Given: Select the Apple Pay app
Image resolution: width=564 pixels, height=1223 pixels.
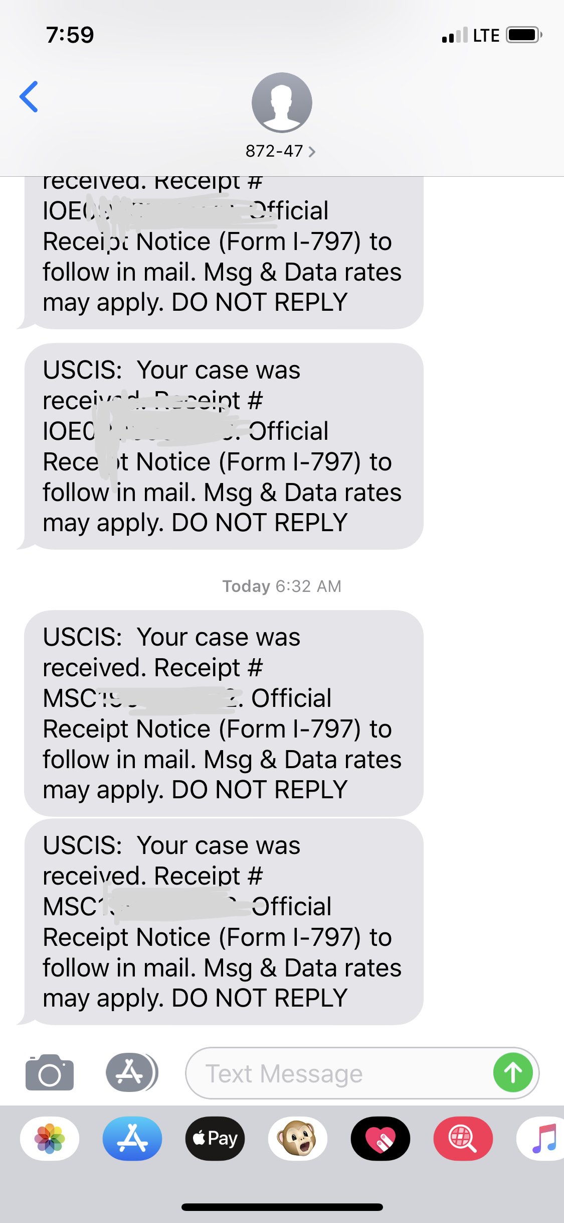Looking at the screenshot, I should tap(215, 1138).
